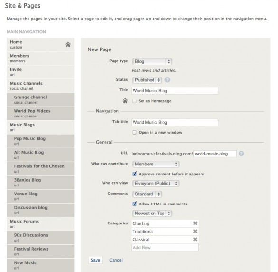The width and height of the screenshot is (278, 272).
Task: Select Music Blogs in main navigation
Action: point(40,127)
